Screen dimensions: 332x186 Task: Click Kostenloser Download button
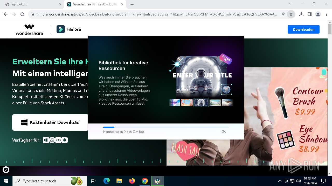click(50, 122)
